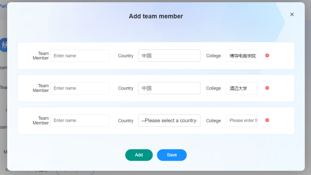Click the blue Save button
The height and width of the screenshot is (175, 311).
point(172,155)
